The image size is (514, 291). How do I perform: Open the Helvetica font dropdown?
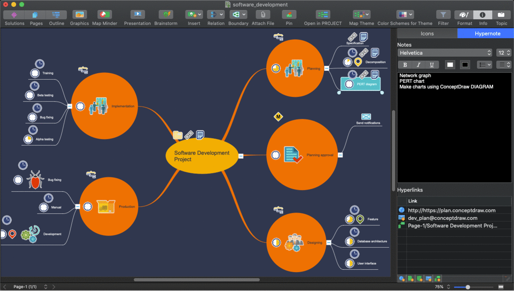tap(445, 53)
